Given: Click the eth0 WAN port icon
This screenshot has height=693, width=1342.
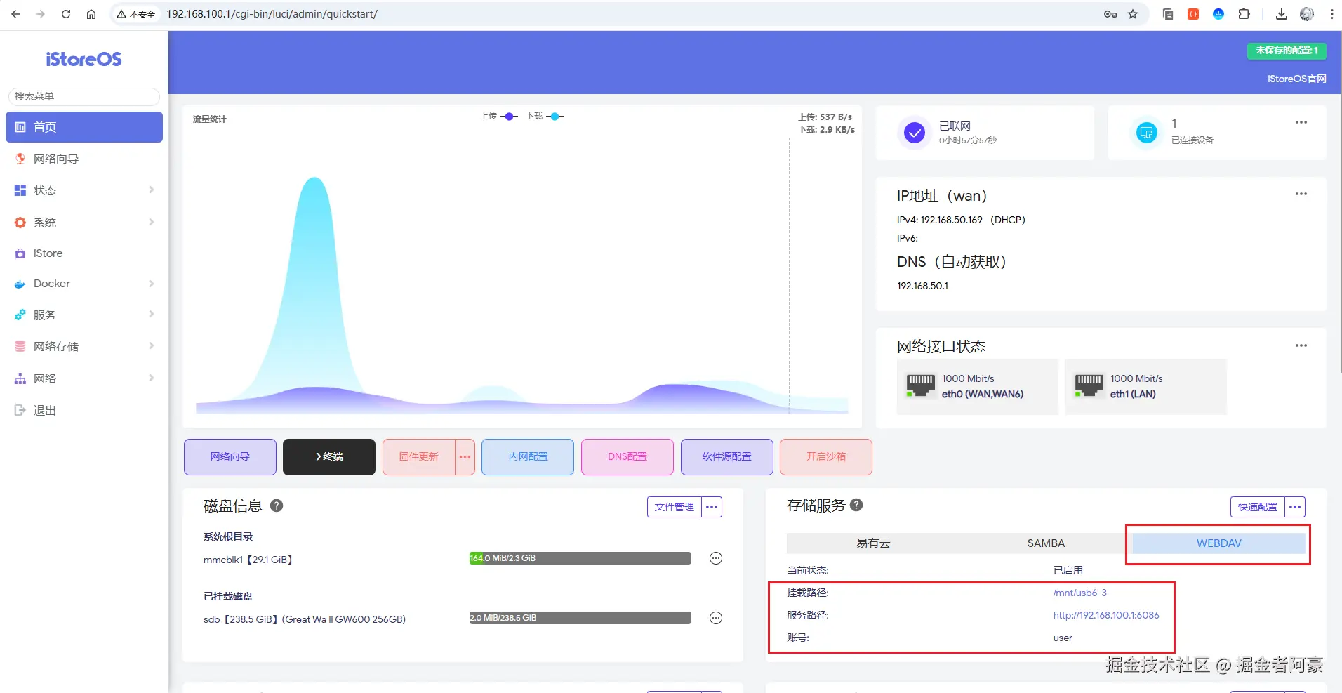Looking at the screenshot, I should pyautogui.click(x=920, y=385).
